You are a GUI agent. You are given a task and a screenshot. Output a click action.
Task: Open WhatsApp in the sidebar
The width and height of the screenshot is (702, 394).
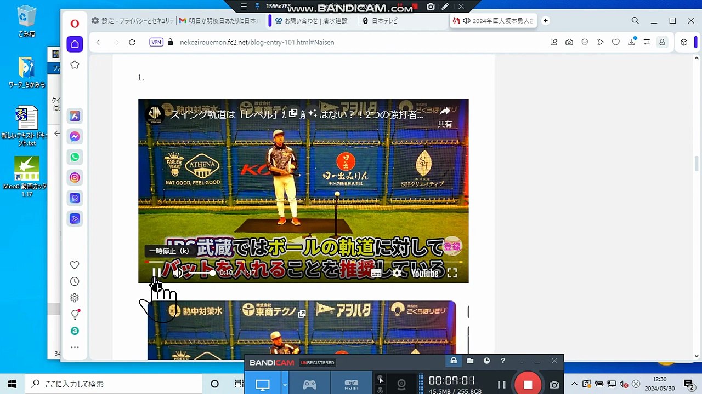[75, 157]
